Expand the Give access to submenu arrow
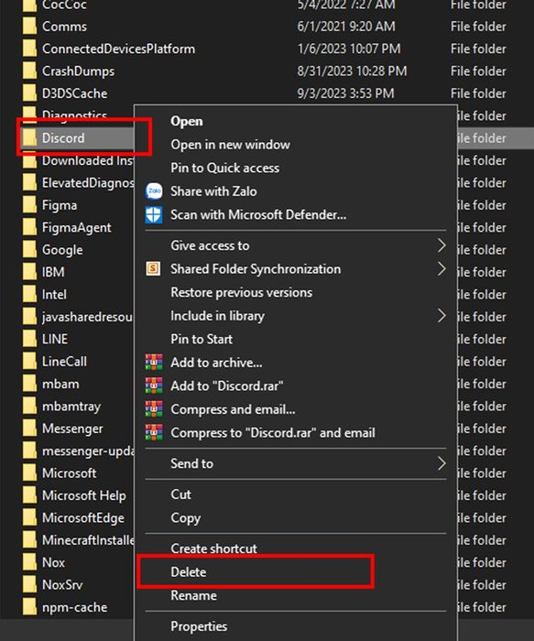The image size is (534, 641). pyautogui.click(x=441, y=245)
